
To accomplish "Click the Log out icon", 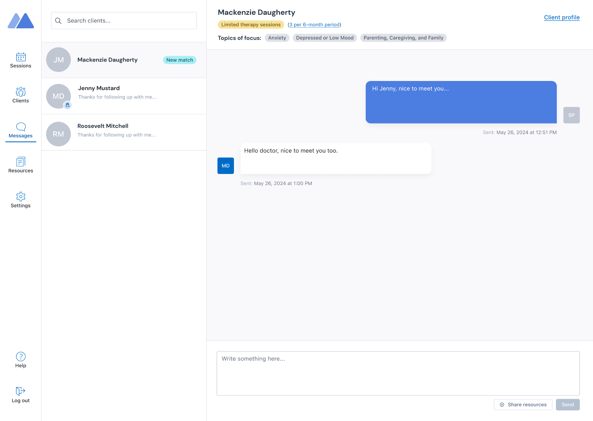I will [21, 391].
